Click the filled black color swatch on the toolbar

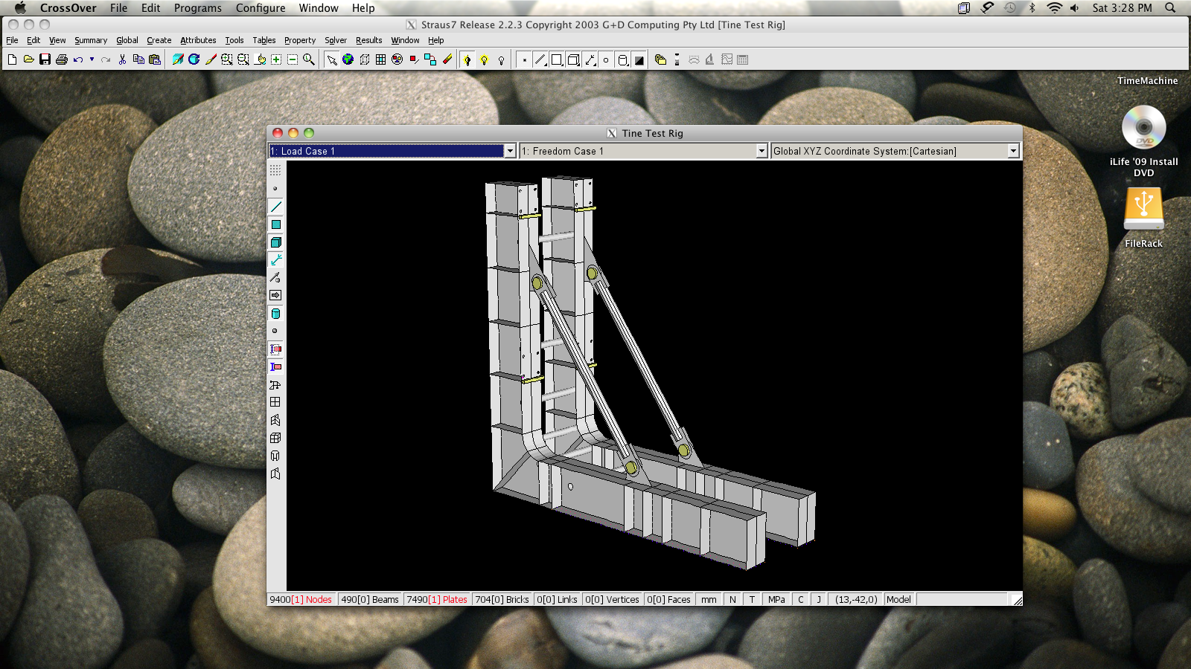[x=639, y=59]
